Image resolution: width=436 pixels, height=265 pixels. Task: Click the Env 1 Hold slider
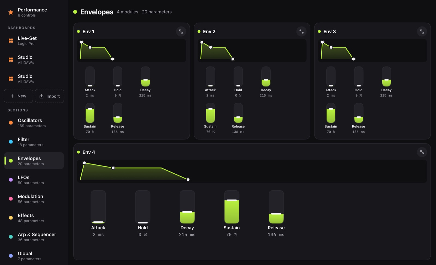118,77
